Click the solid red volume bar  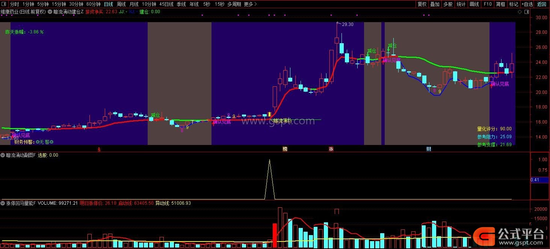click(x=275, y=235)
